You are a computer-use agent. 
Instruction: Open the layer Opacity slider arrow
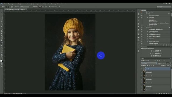(x=170, y=63)
